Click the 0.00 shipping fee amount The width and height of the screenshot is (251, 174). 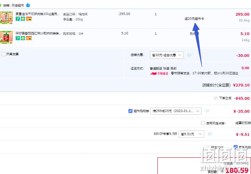pyautogui.click(x=246, y=68)
